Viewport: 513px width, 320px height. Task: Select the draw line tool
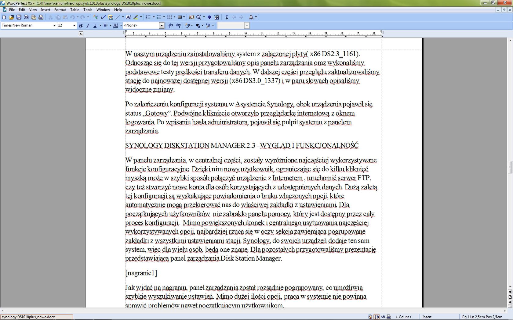click(x=117, y=17)
